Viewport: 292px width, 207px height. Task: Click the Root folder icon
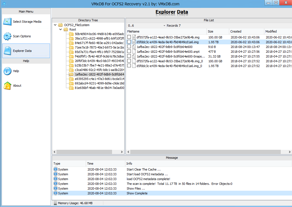pyautogui.click(x=66, y=29)
